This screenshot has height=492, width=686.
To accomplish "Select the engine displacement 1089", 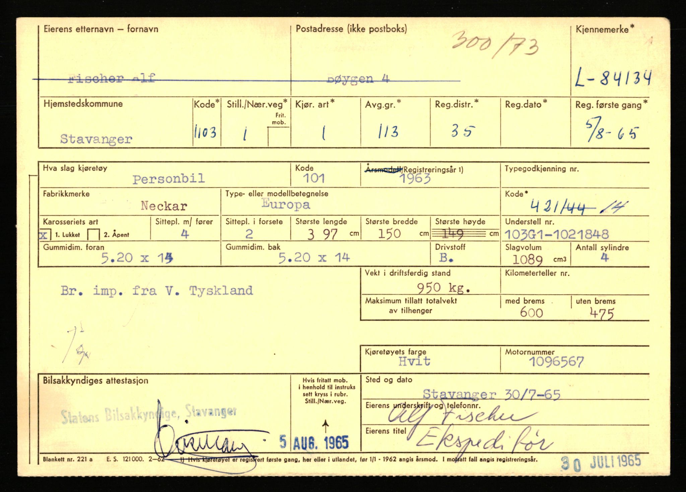I will 528,260.
